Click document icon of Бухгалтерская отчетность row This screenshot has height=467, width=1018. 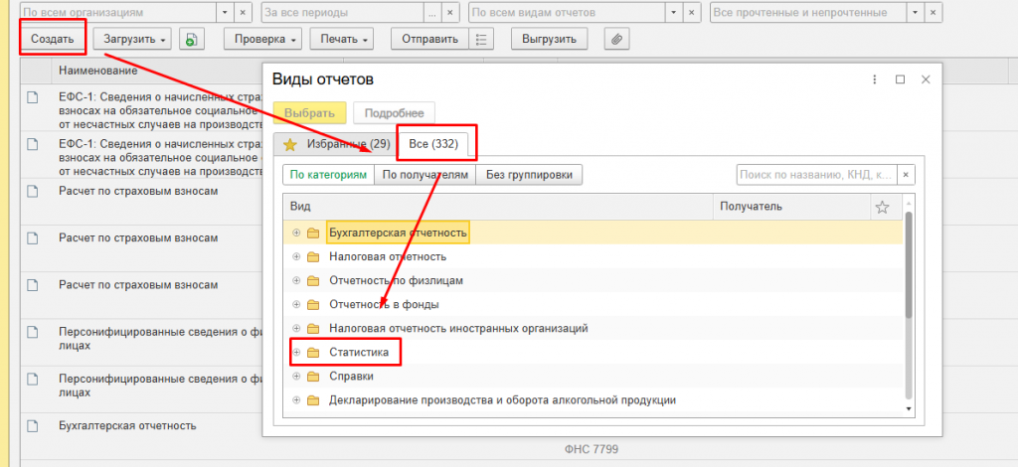click(33, 426)
